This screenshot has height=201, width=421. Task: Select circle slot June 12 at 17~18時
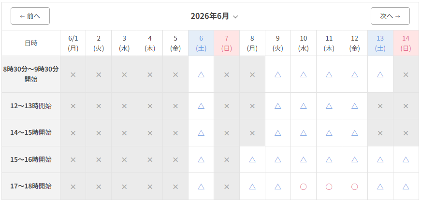click(354, 187)
